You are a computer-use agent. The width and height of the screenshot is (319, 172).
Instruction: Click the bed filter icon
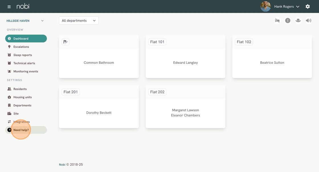point(277,20)
